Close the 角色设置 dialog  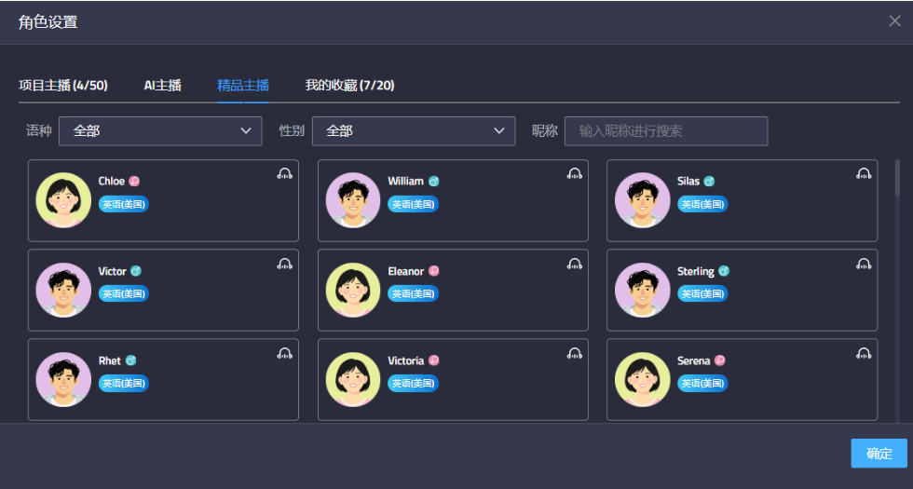coord(894,21)
